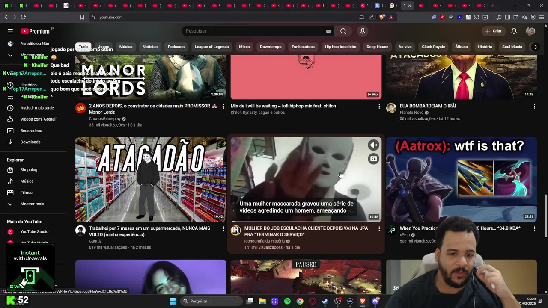Select the Deep House chip

[377, 47]
